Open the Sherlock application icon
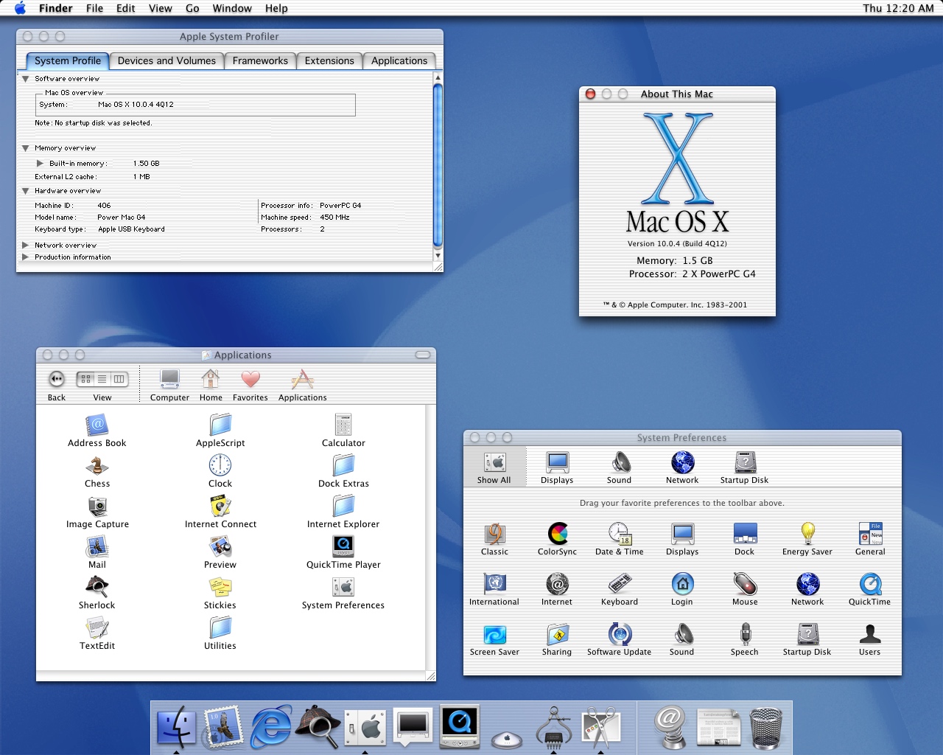Viewport: 943px width, 755px height. [x=97, y=588]
